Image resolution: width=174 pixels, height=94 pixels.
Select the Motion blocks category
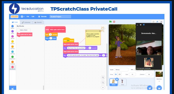(12, 27)
